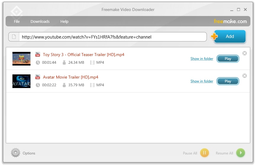Click clock icon next to 00:02:22
The image size is (256, 166).
click(38, 85)
